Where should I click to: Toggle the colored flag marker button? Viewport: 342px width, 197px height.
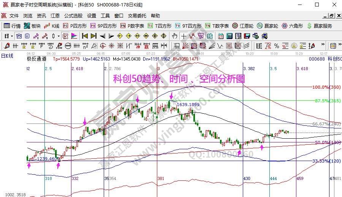[74, 36]
